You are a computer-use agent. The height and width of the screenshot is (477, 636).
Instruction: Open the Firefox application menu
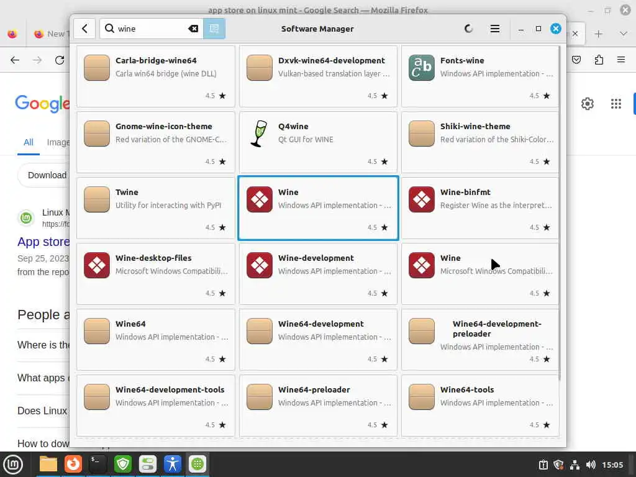tap(621, 60)
